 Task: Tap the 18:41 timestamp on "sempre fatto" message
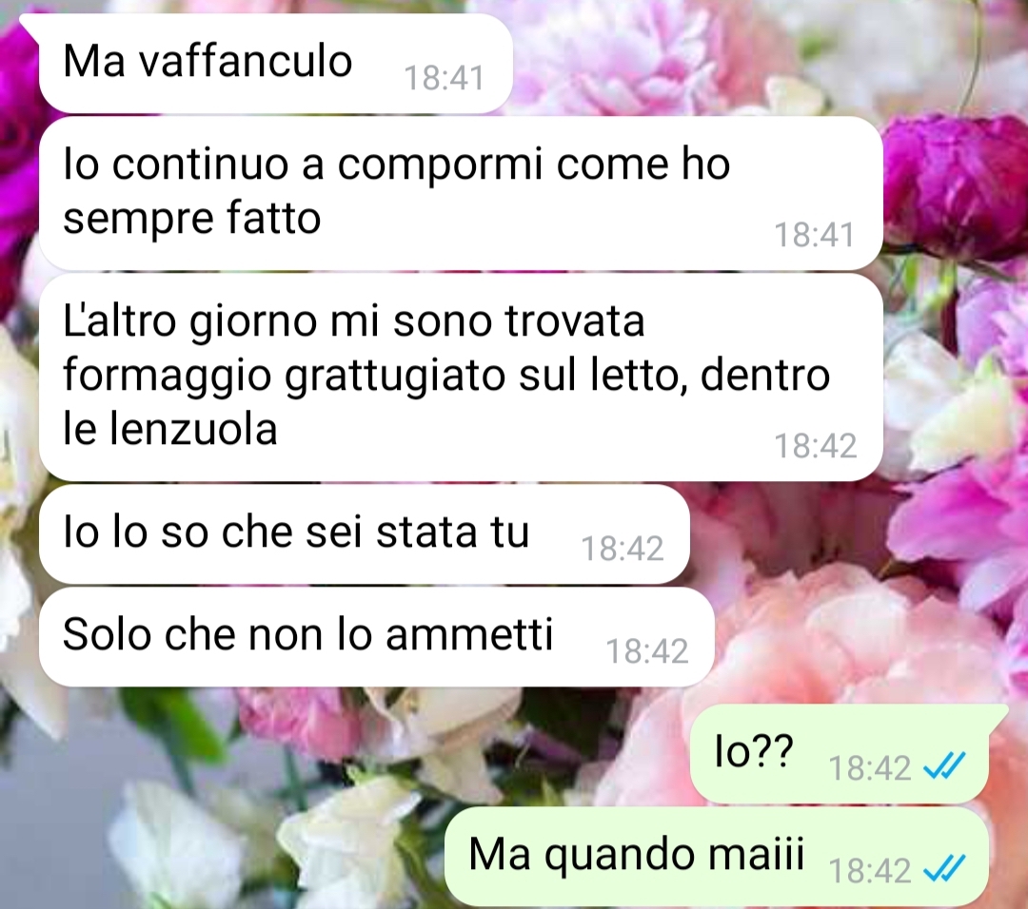[814, 235]
